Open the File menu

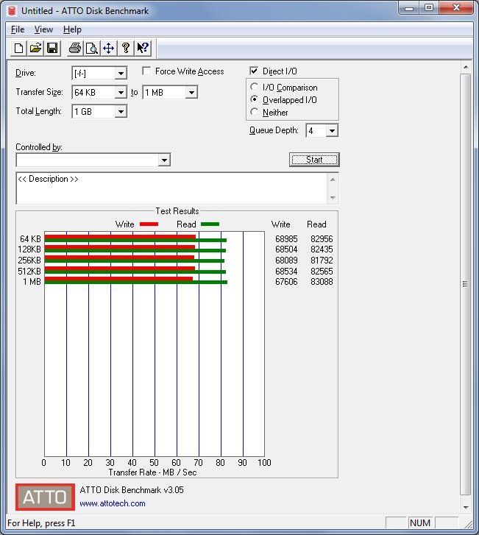click(18, 29)
